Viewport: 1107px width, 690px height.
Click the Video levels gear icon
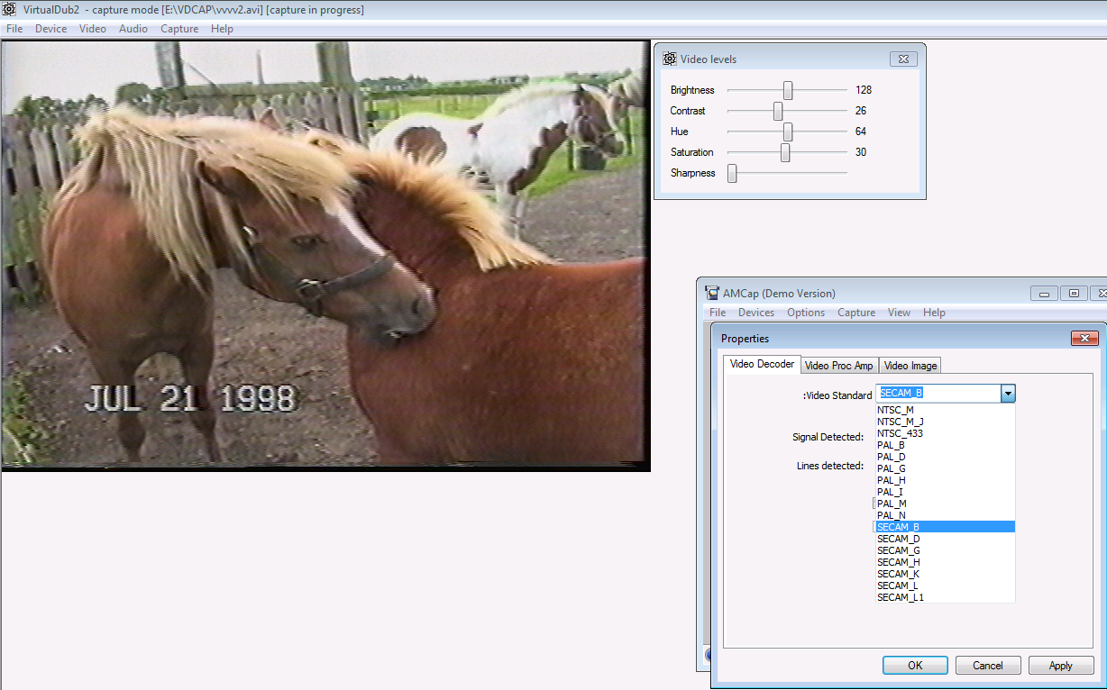coord(670,59)
